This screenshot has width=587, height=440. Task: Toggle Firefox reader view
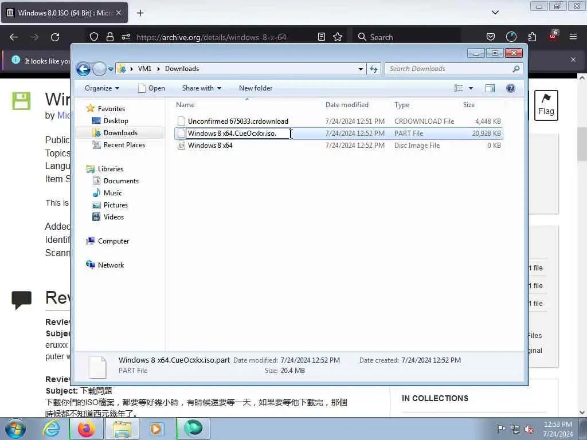click(321, 37)
